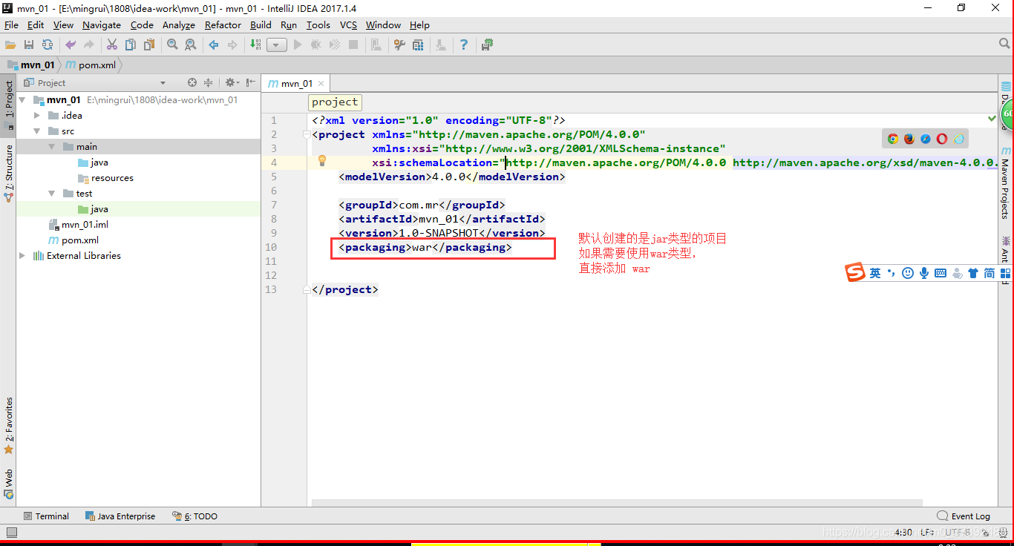Select resources folder in tree
The image size is (1014, 546).
click(x=106, y=178)
